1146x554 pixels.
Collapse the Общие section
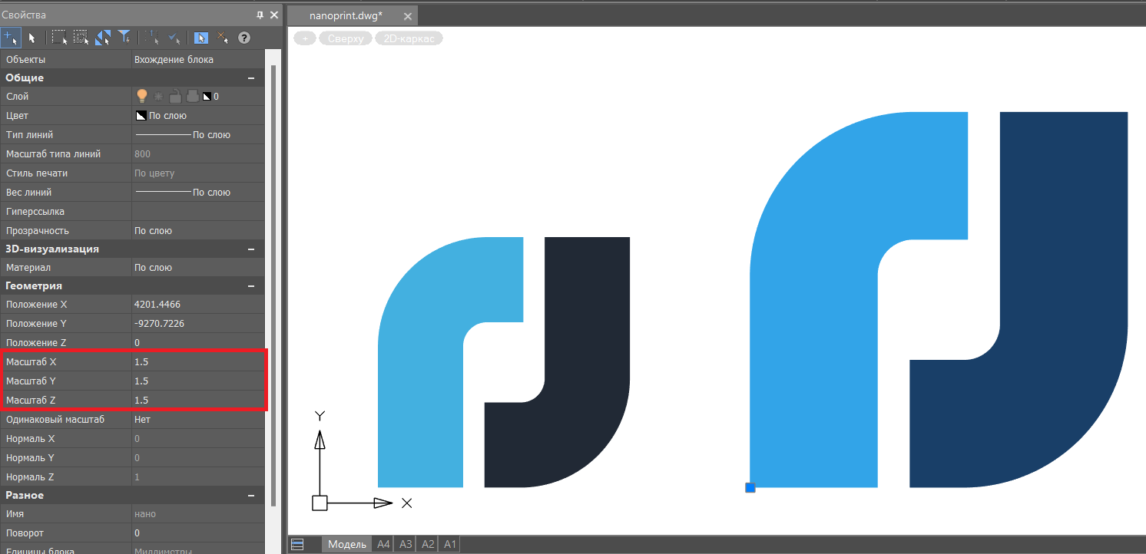(250, 77)
